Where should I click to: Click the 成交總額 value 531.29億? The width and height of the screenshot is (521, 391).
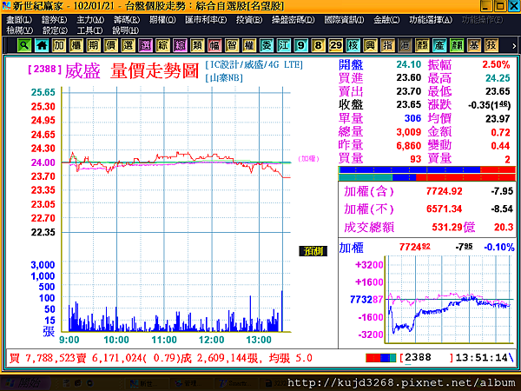click(x=453, y=227)
